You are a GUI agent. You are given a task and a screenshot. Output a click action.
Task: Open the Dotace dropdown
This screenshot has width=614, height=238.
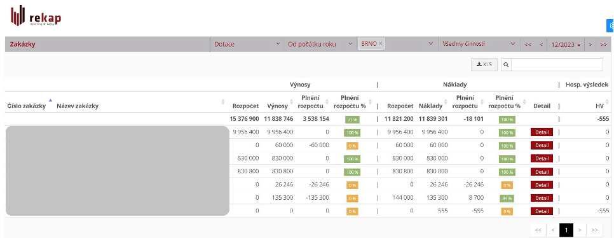(247, 45)
